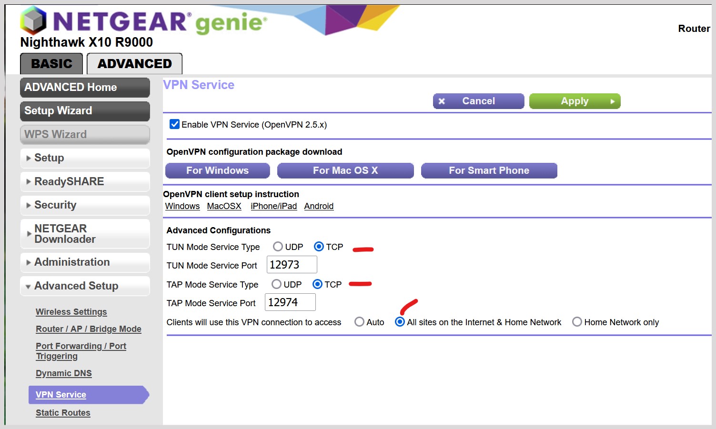This screenshot has height=429, width=716.
Task: Select Auto for VPN connection access
Action: pos(360,322)
